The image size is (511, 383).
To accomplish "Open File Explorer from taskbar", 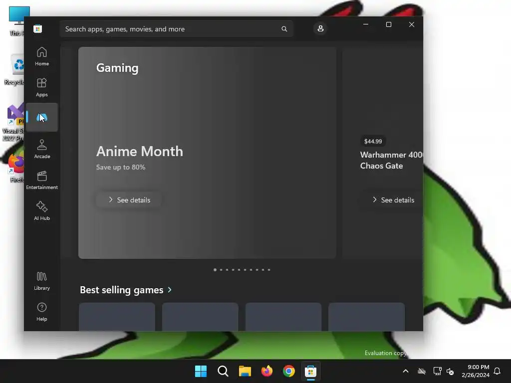I will coord(245,371).
